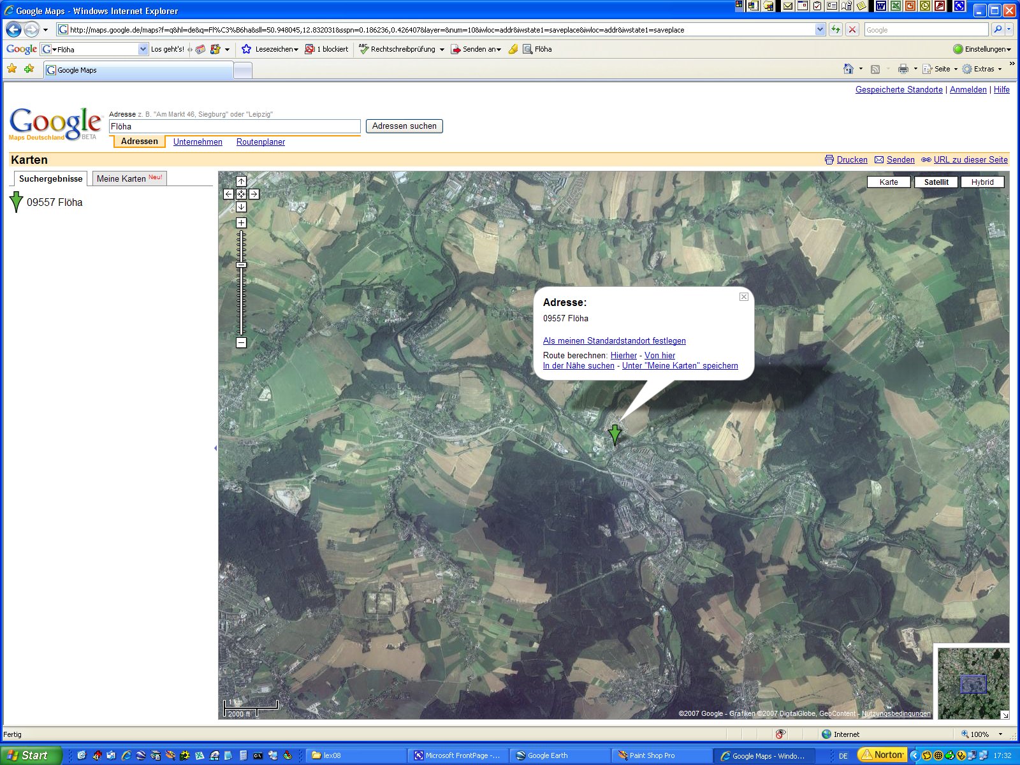Click the Anmelden link
The height and width of the screenshot is (765, 1020).
pos(968,90)
